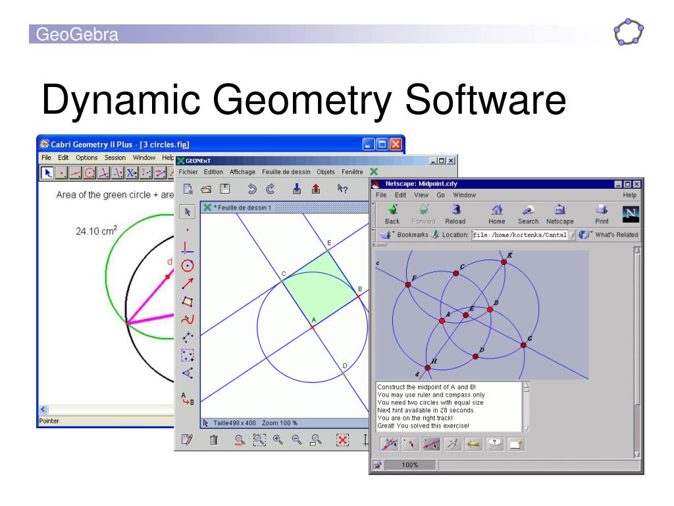Select the Perpendicular line tool in Cabri

(x=103, y=173)
